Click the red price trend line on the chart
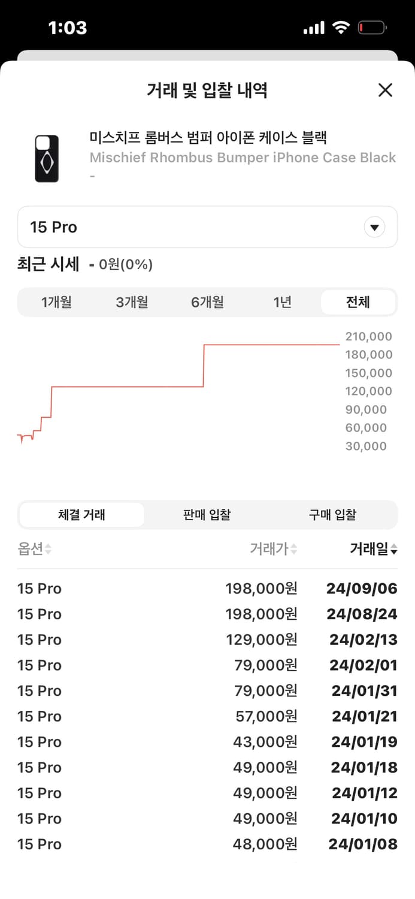Image resolution: width=415 pixels, height=899 pixels. pyautogui.click(x=269, y=345)
